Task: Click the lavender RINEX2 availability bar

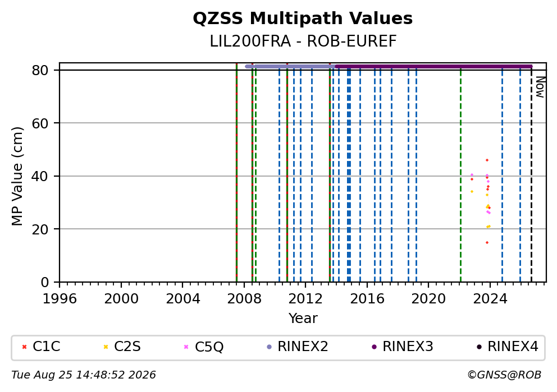Action: pyautogui.click(x=290, y=66)
